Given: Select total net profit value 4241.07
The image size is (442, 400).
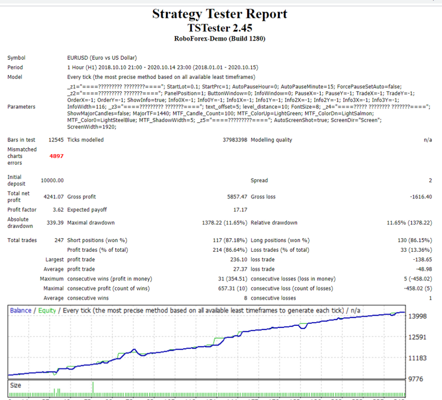Looking at the screenshot, I should pos(53,197).
